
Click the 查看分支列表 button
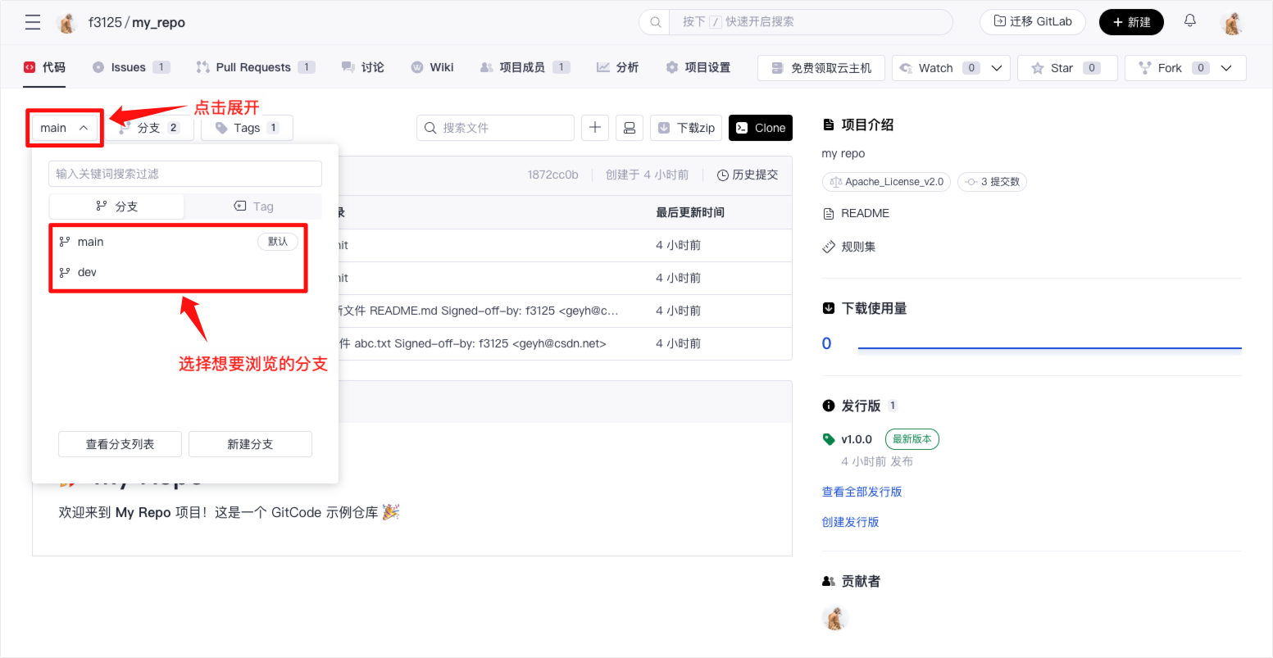[x=120, y=444]
